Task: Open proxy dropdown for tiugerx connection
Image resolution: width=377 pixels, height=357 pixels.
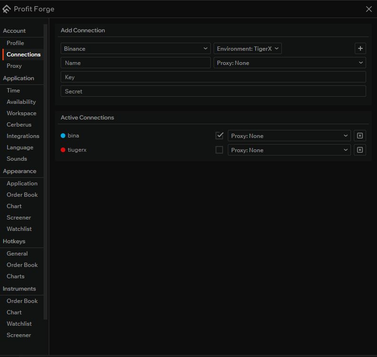Action: click(x=289, y=150)
